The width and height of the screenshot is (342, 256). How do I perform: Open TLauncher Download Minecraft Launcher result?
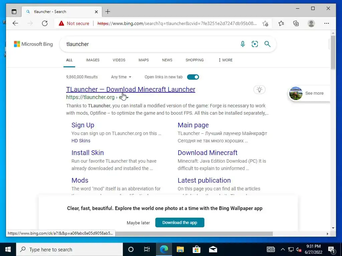131,89
